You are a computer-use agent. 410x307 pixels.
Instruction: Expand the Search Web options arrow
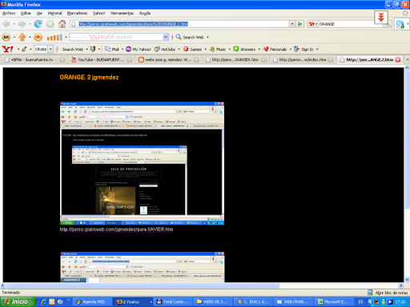tap(86, 50)
